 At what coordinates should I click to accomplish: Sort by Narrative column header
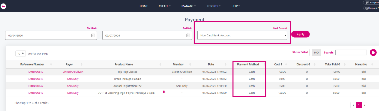(361, 64)
